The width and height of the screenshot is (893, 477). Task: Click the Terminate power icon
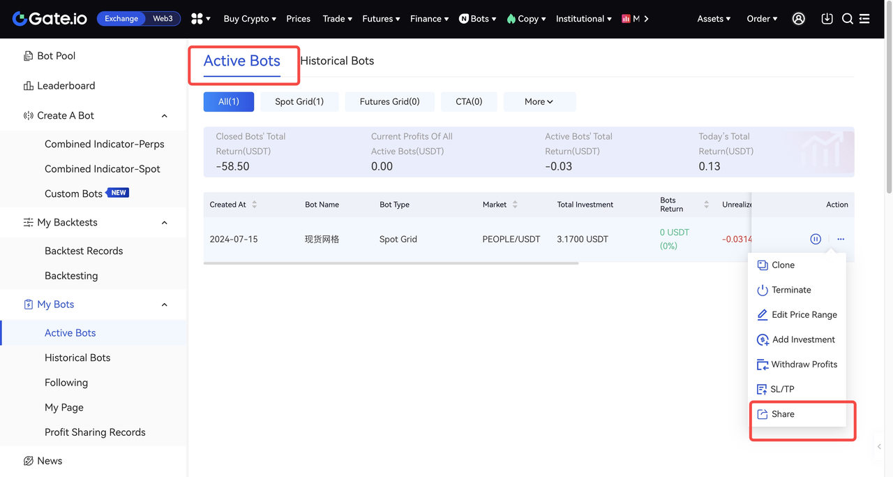pos(763,290)
